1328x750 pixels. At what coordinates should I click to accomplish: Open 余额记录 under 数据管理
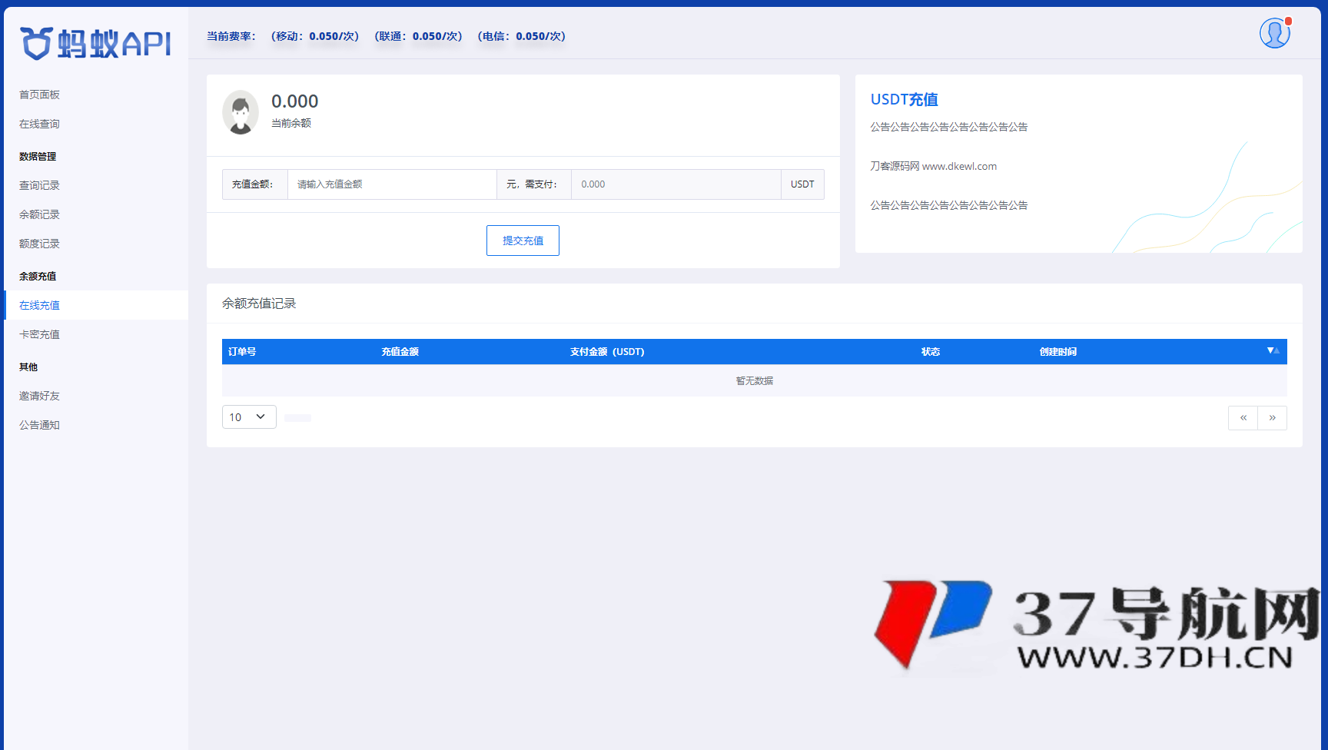[39, 214]
